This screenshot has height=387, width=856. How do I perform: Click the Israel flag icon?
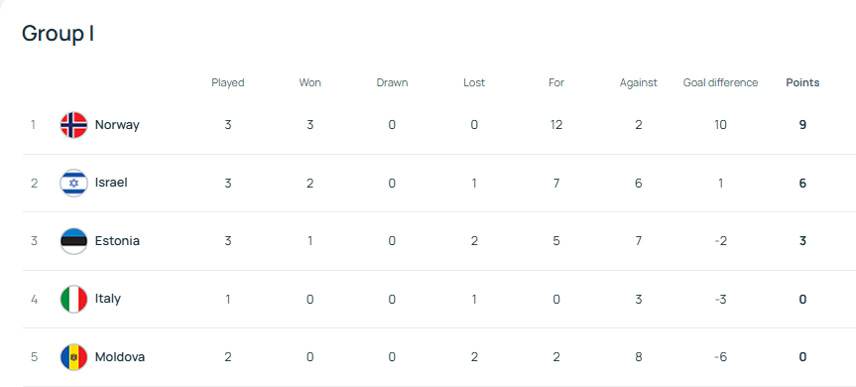pos(73,183)
